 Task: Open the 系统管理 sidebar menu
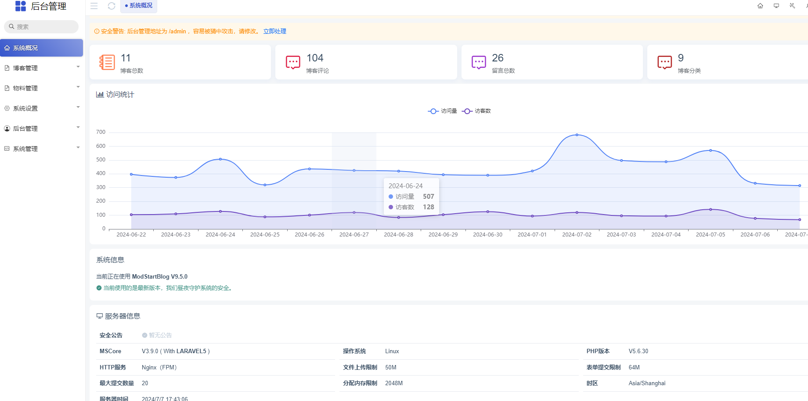[x=41, y=149]
